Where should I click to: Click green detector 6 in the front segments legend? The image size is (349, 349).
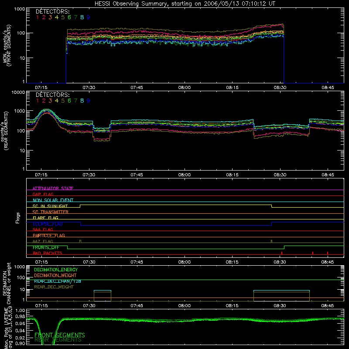pos(69,17)
